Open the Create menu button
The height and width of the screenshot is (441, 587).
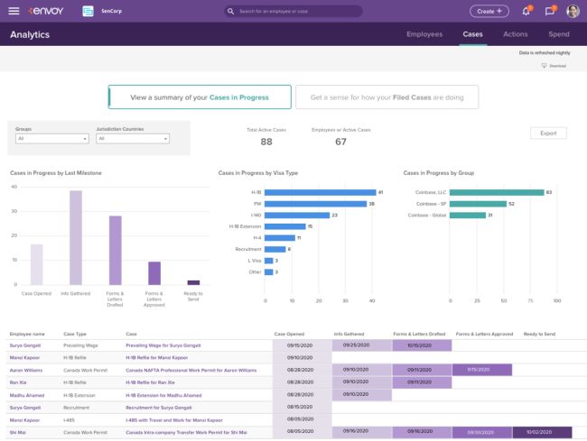[x=489, y=11]
